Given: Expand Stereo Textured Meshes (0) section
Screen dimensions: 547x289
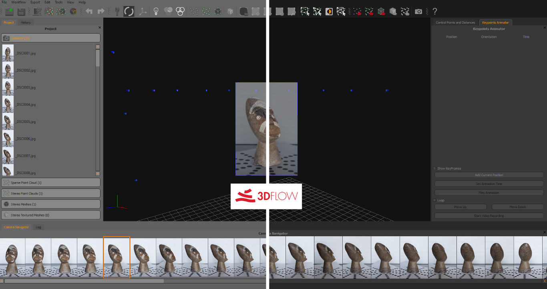Looking at the screenshot, I should click(51, 215).
